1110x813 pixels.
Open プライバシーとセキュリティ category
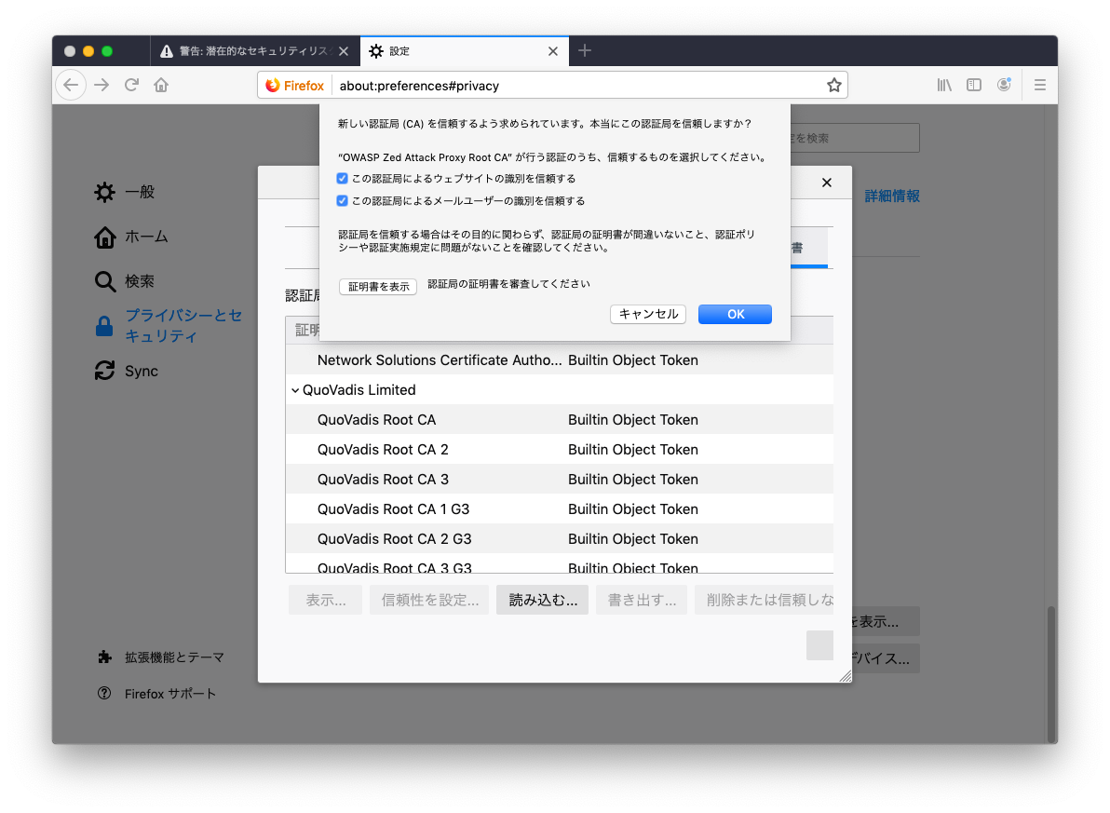[x=169, y=326]
